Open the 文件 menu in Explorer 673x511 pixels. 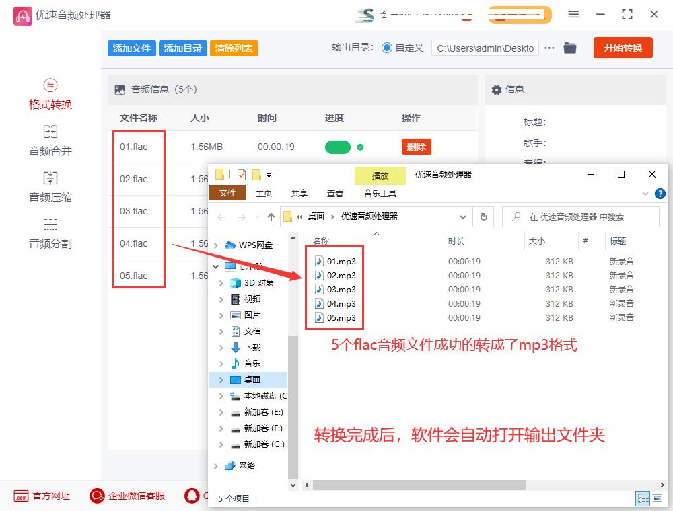(x=228, y=193)
